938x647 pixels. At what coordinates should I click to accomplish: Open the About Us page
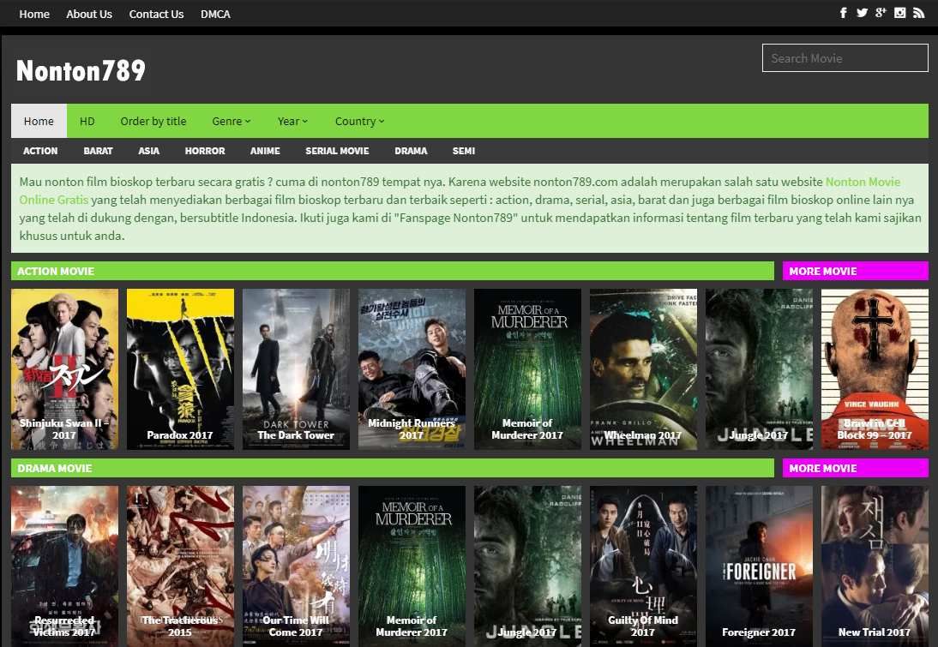[89, 14]
